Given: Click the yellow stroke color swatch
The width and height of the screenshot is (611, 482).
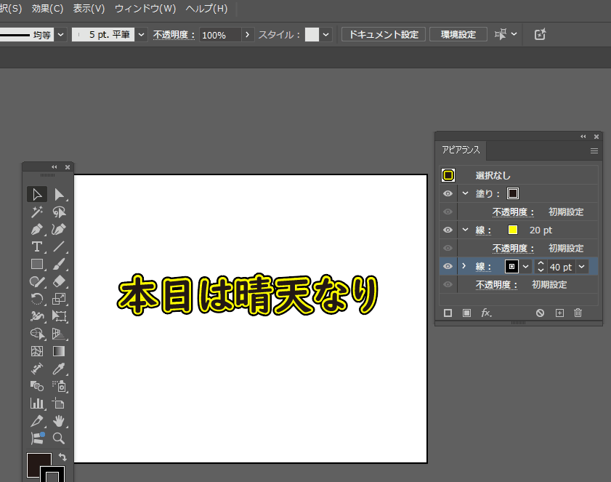Looking at the screenshot, I should click(513, 230).
